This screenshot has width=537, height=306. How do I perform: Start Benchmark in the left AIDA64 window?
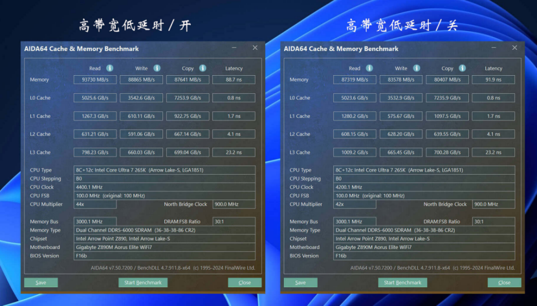tap(143, 282)
